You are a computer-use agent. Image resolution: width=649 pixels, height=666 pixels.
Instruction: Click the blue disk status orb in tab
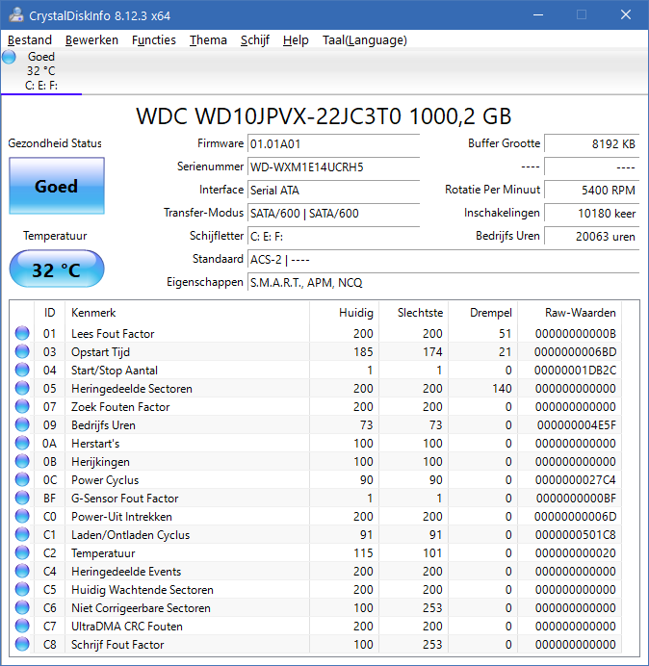(9, 57)
